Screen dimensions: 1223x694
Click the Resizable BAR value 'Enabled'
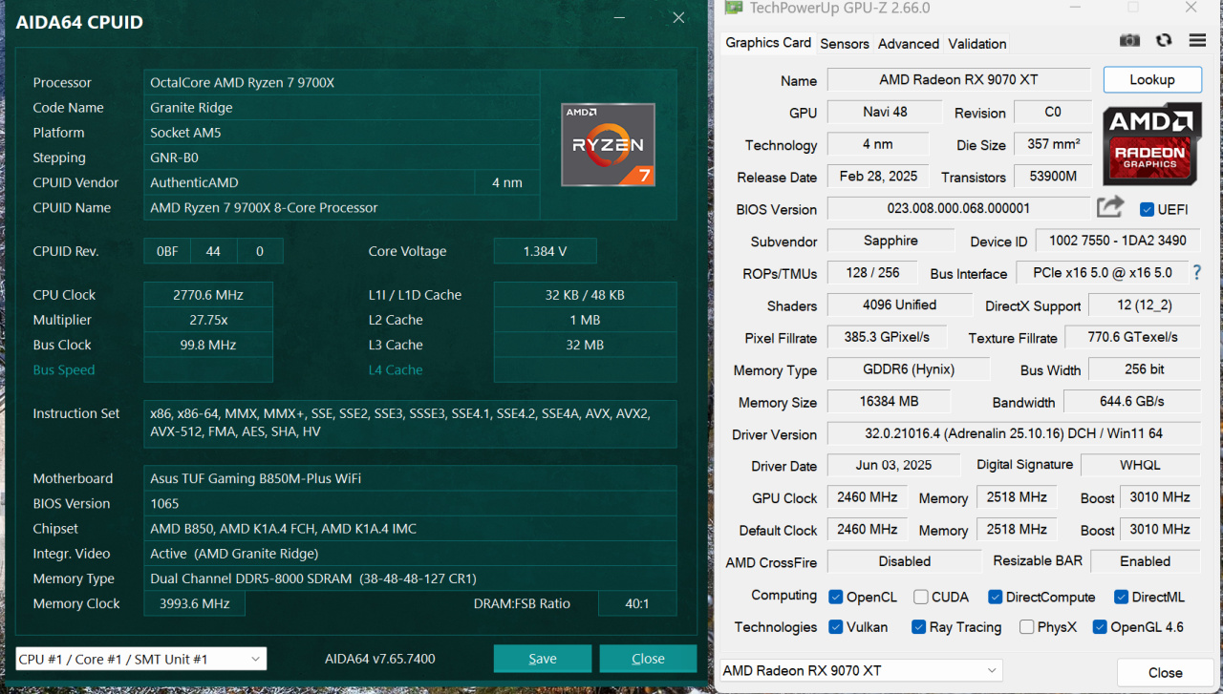pyautogui.click(x=1146, y=561)
